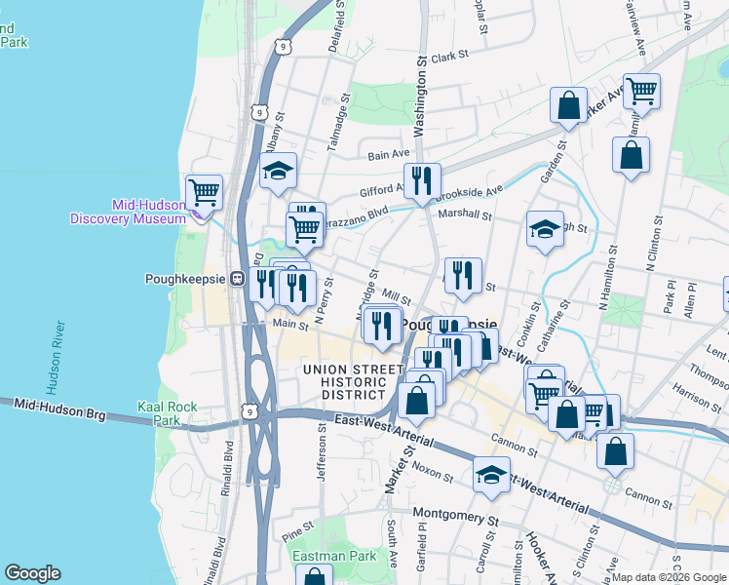Click the Poughkeepsie station name label

coord(185,279)
